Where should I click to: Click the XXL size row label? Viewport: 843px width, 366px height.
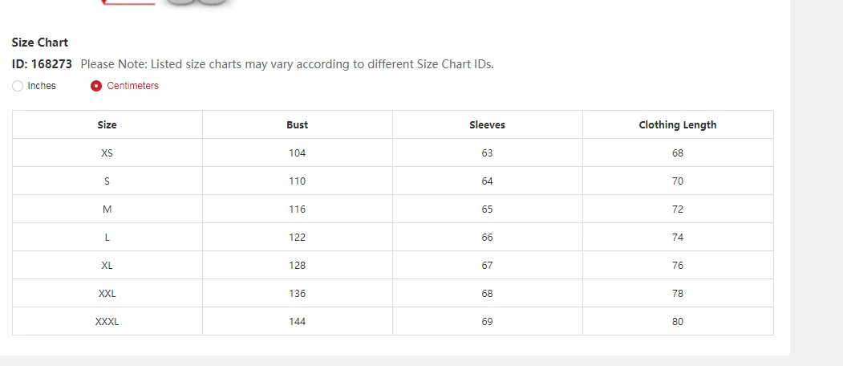click(x=107, y=294)
